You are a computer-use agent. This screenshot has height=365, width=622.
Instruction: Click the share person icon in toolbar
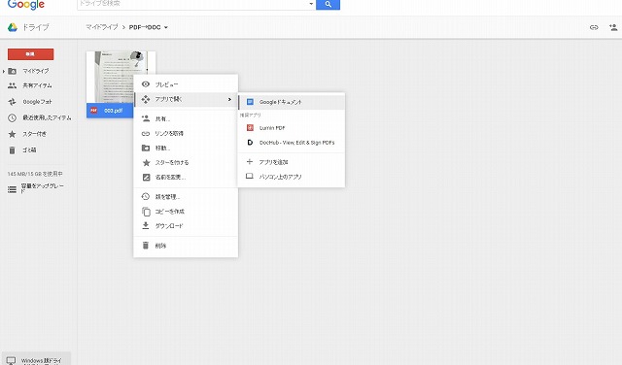coord(613,27)
